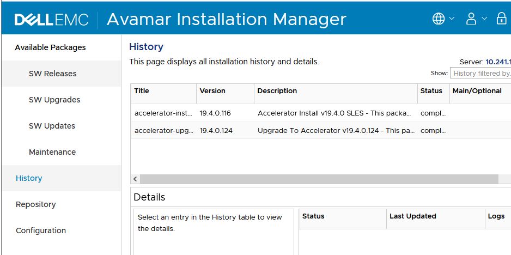Expand the language dropdown chevron
Viewport: 511px width, 255px height.
452,19
